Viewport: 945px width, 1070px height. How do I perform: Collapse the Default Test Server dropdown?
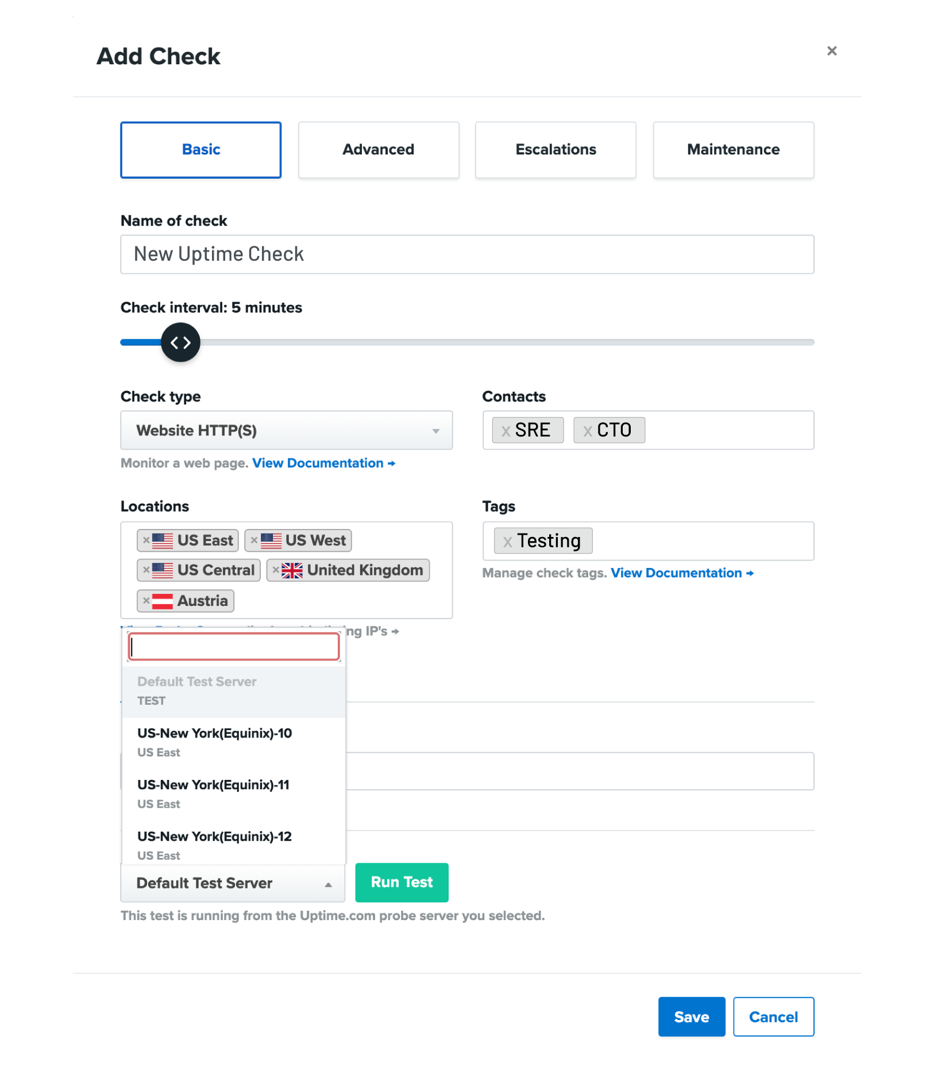tap(233, 883)
